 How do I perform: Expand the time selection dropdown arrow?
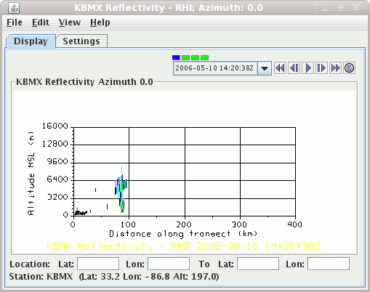pos(265,68)
